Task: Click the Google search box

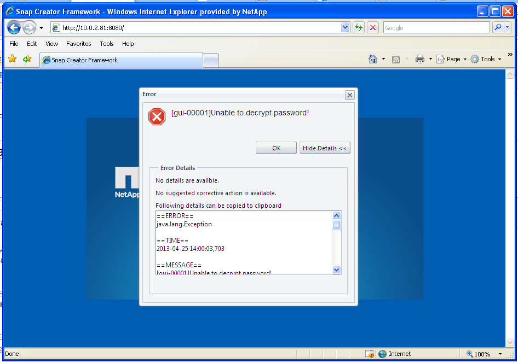Action: [x=436, y=28]
